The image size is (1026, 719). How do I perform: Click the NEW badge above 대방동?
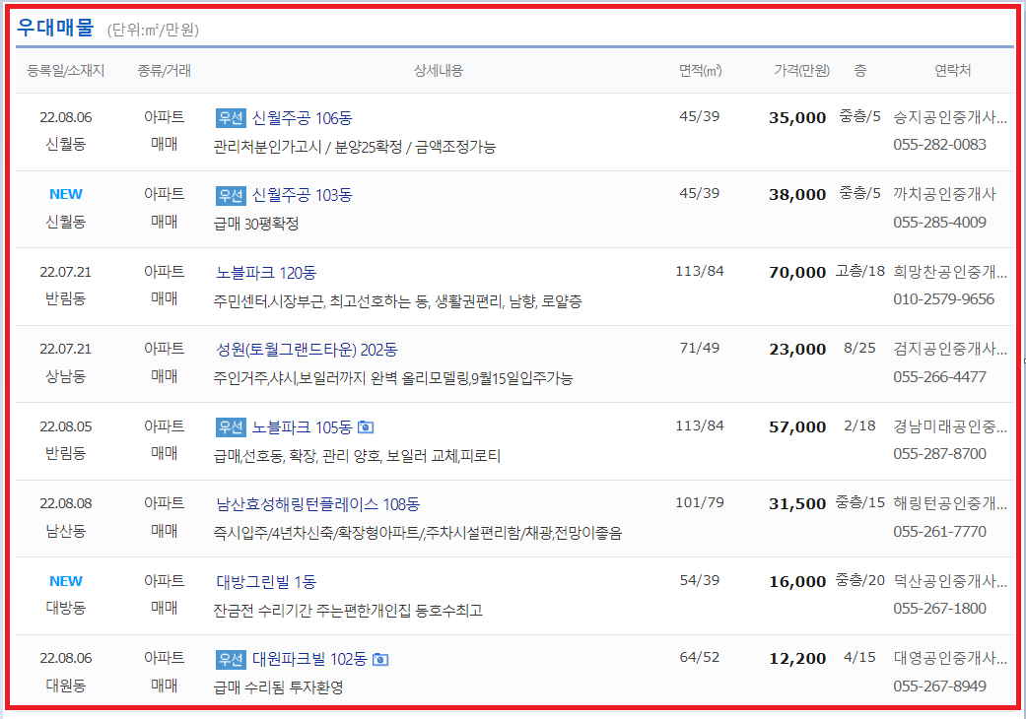(65, 581)
